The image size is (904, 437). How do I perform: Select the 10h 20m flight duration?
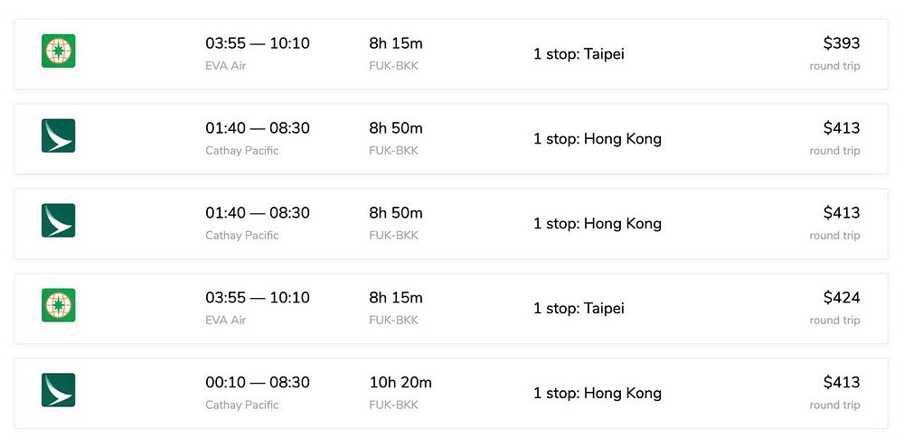coord(400,383)
